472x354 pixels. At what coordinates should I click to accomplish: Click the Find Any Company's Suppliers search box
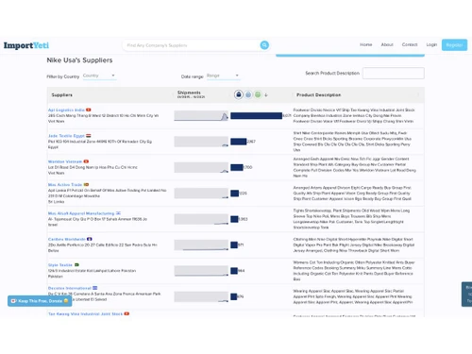pos(192,45)
